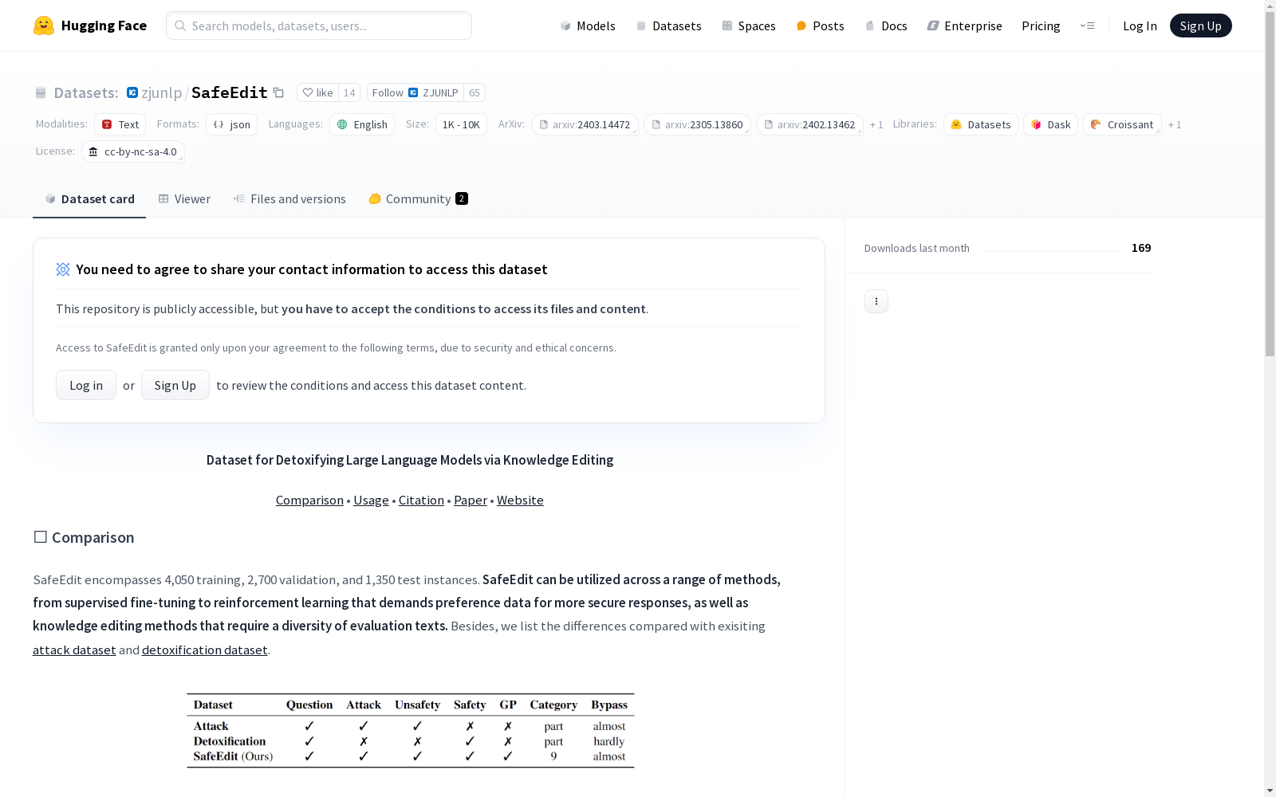Click the dark Sign Up button in the header
Image resolution: width=1276 pixels, height=797 pixels.
tap(1201, 26)
